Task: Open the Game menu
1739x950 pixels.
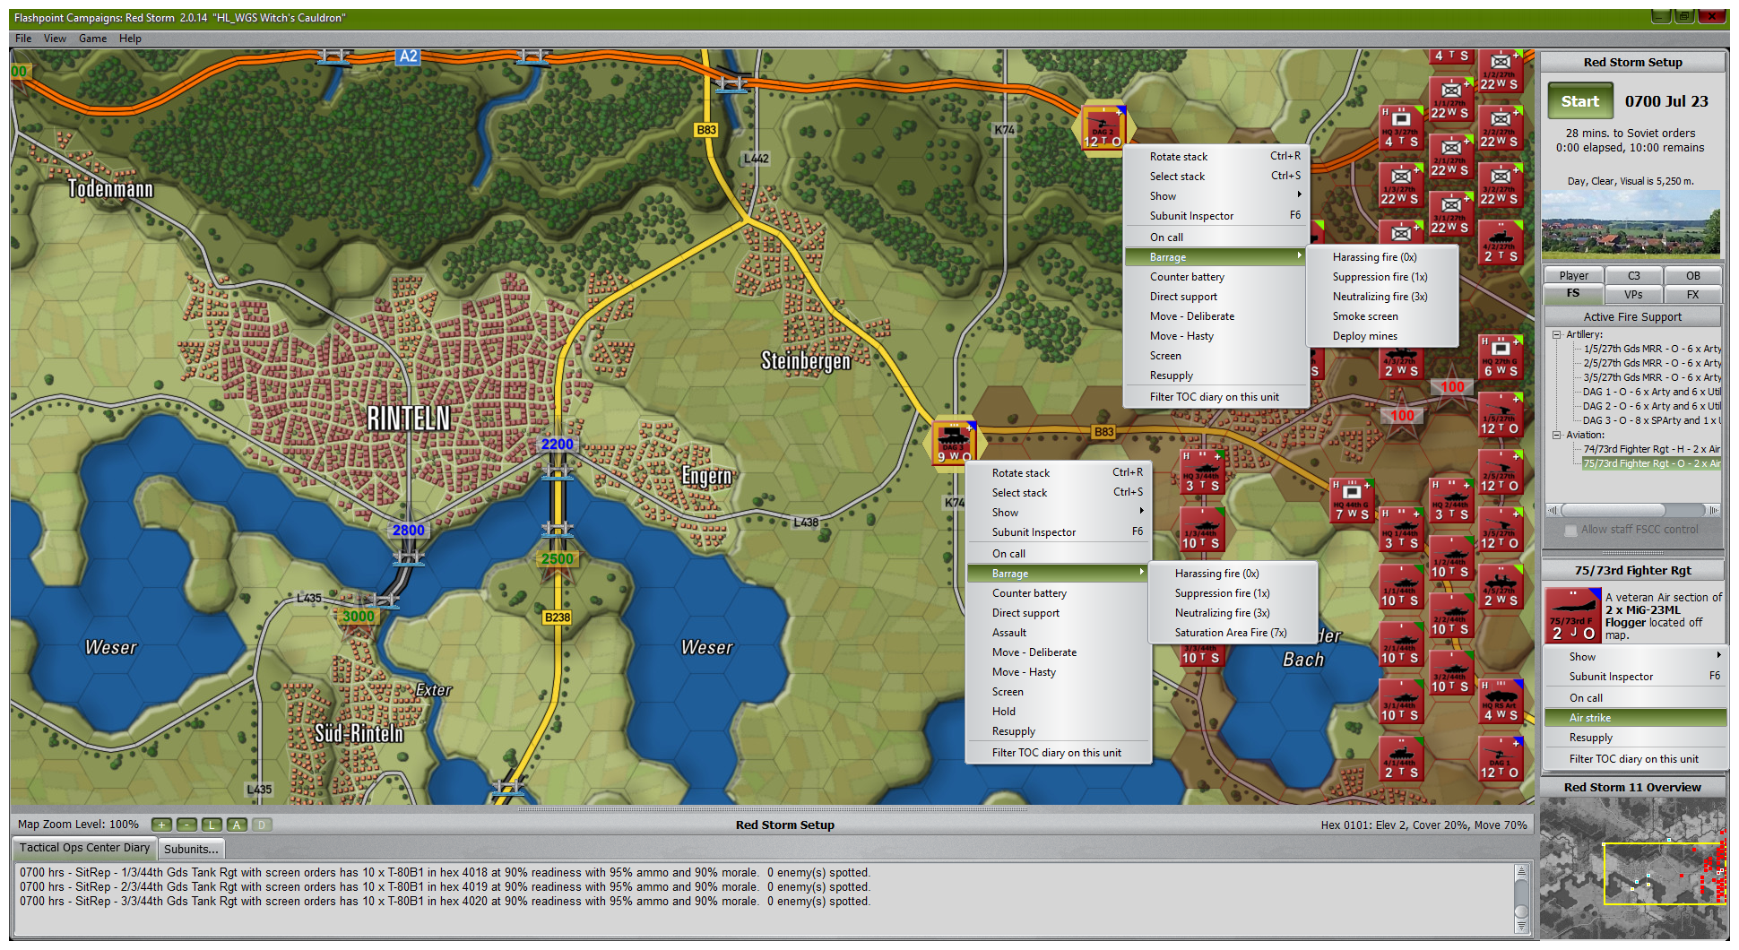Action: [x=92, y=39]
